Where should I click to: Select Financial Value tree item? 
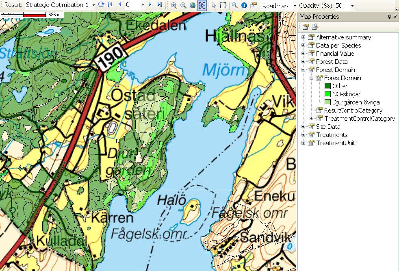(335, 54)
